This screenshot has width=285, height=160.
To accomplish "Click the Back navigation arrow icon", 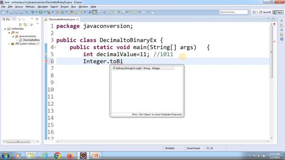I will pyautogui.click(x=135, y=12).
